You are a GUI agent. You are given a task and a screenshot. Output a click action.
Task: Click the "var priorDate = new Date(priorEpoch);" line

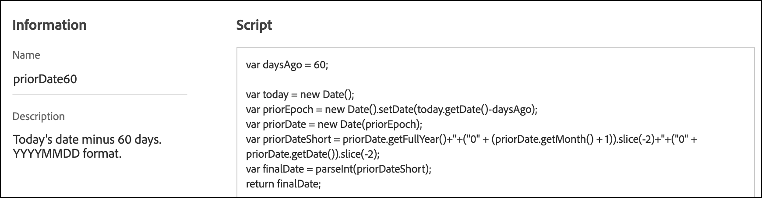point(334,124)
